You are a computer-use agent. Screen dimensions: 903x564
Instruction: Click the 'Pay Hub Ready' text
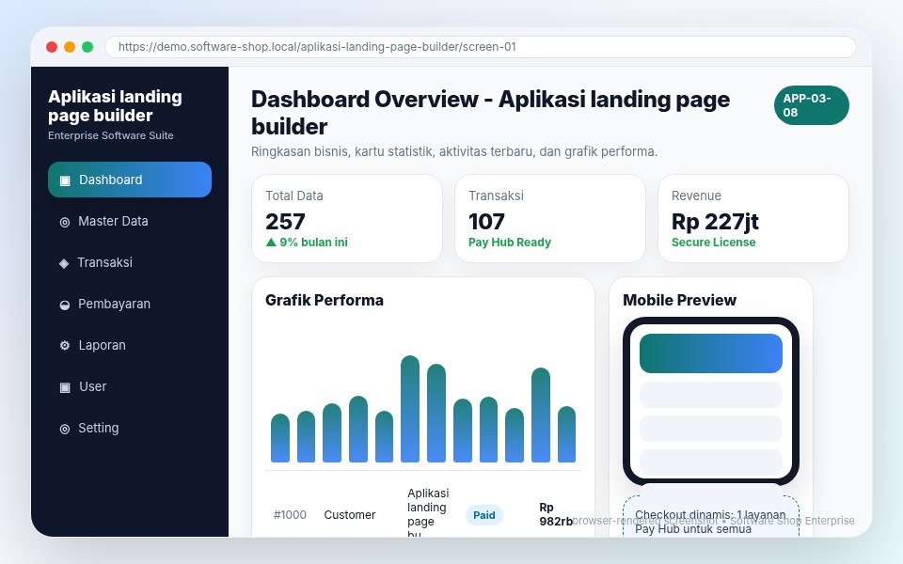pyautogui.click(x=510, y=243)
